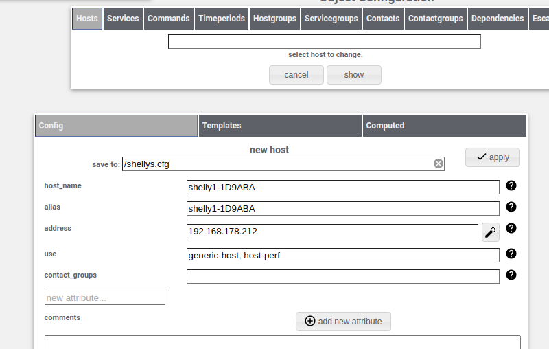Click the address field with 192.168.178.212
This screenshot has height=349, width=549.
click(x=332, y=232)
